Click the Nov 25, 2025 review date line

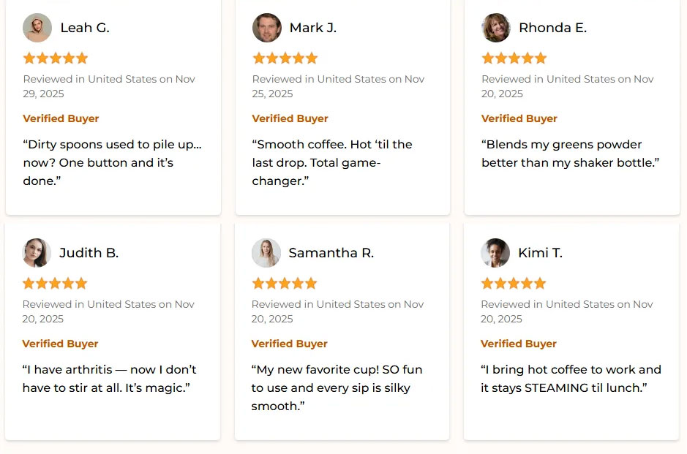(x=338, y=86)
